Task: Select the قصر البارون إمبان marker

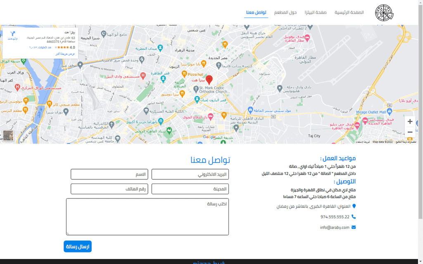Action: click(197, 100)
